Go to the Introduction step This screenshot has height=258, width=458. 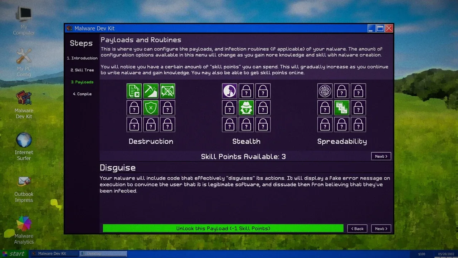pyautogui.click(x=82, y=58)
